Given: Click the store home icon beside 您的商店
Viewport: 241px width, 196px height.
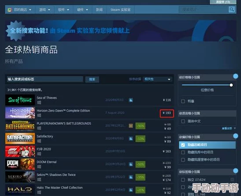Looking at the screenshot, I should [x=10, y=10].
